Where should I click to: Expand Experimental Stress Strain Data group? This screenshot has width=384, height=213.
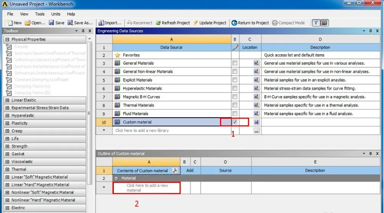(x=7, y=108)
